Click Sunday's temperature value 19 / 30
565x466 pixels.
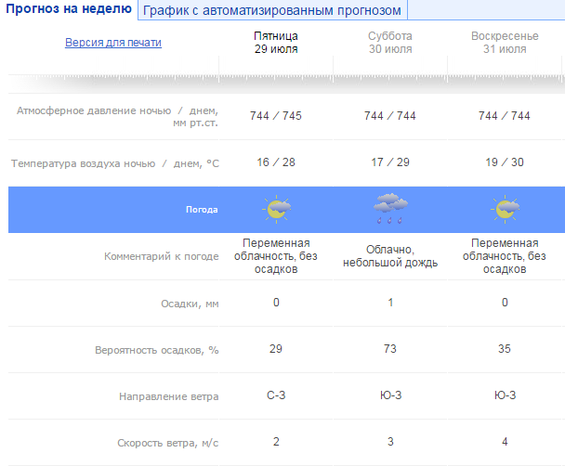[505, 163]
